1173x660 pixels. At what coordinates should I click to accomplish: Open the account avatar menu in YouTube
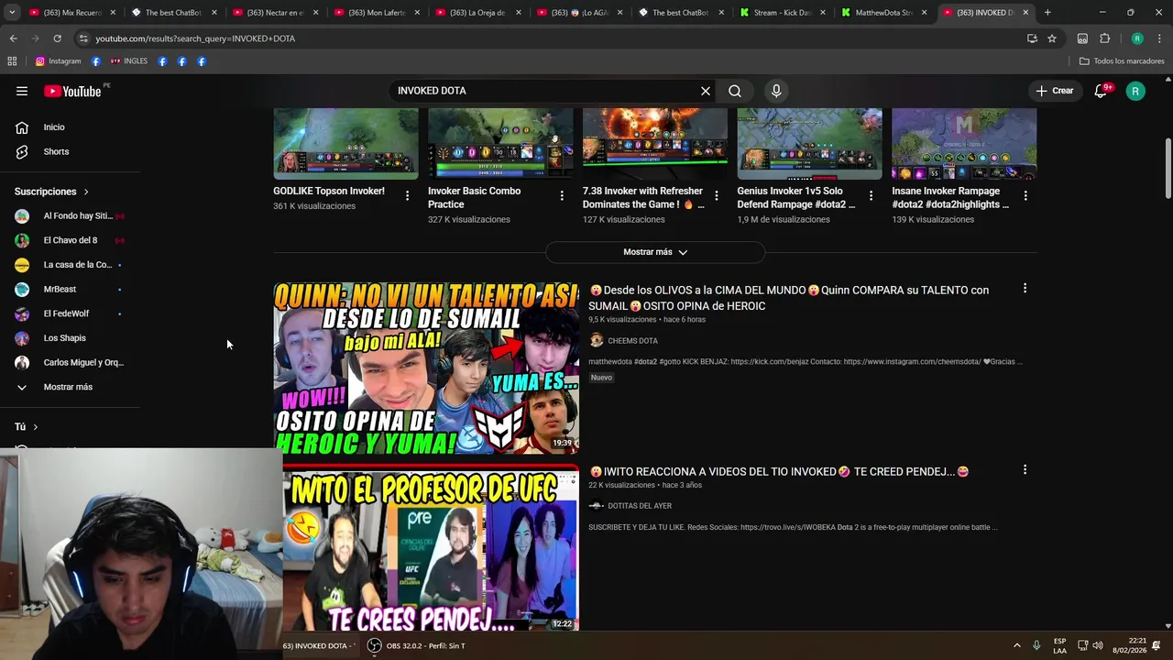(x=1135, y=91)
